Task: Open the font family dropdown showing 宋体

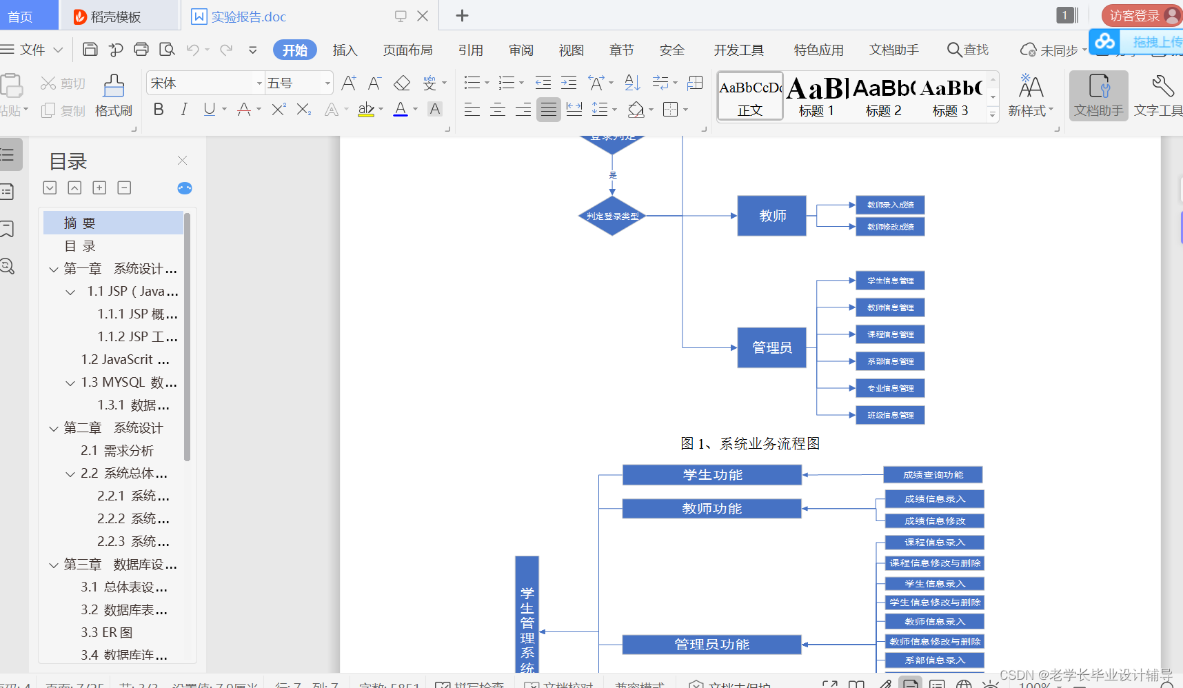Action: [x=204, y=82]
